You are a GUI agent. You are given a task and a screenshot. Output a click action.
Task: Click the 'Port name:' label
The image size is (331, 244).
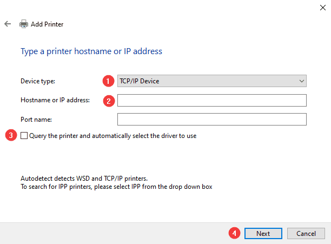35,119
